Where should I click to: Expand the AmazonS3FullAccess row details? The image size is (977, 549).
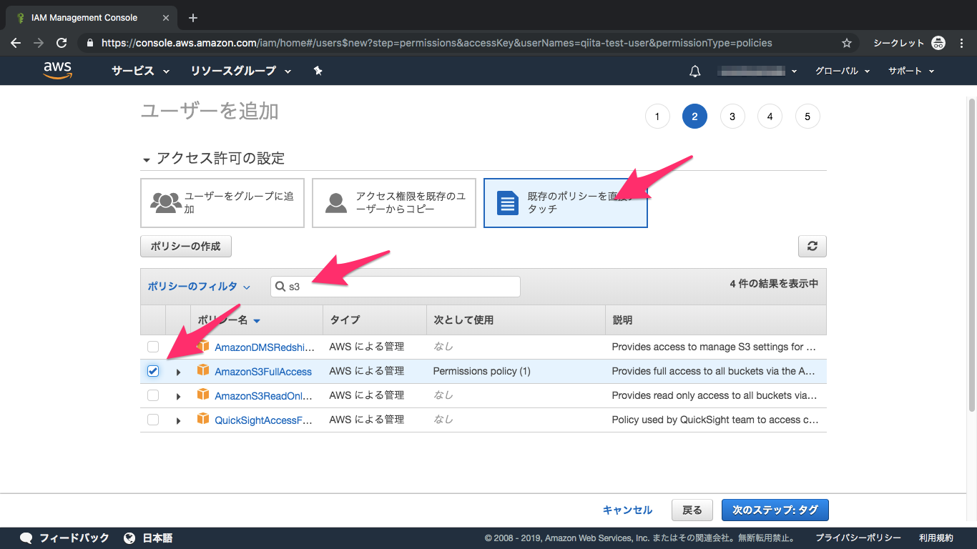178,372
